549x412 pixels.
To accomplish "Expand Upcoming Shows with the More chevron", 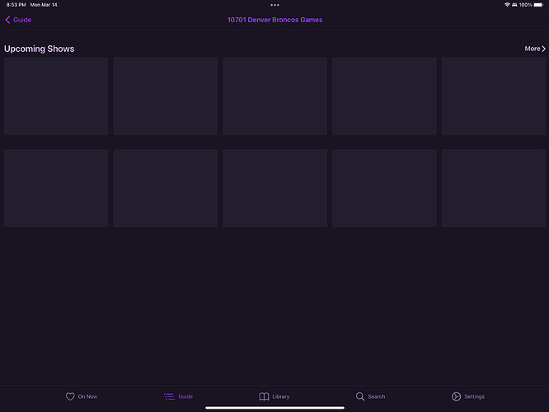I will click(x=543, y=49).
